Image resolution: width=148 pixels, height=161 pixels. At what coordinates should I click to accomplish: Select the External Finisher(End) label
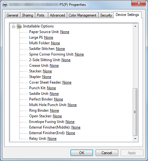47,133
